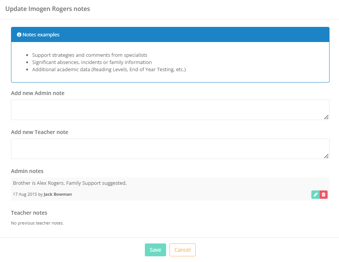
Task: Click the pencil edit icon on admin note
Action: point(315,195)
